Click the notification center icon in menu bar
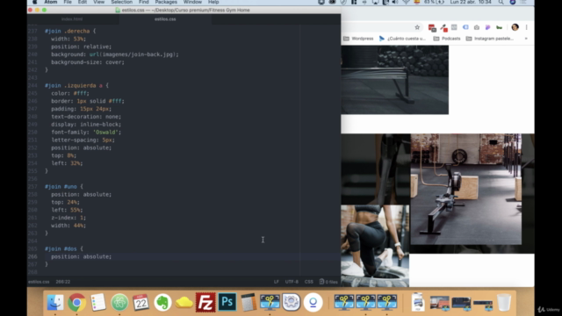 click(x=523, y=2)
